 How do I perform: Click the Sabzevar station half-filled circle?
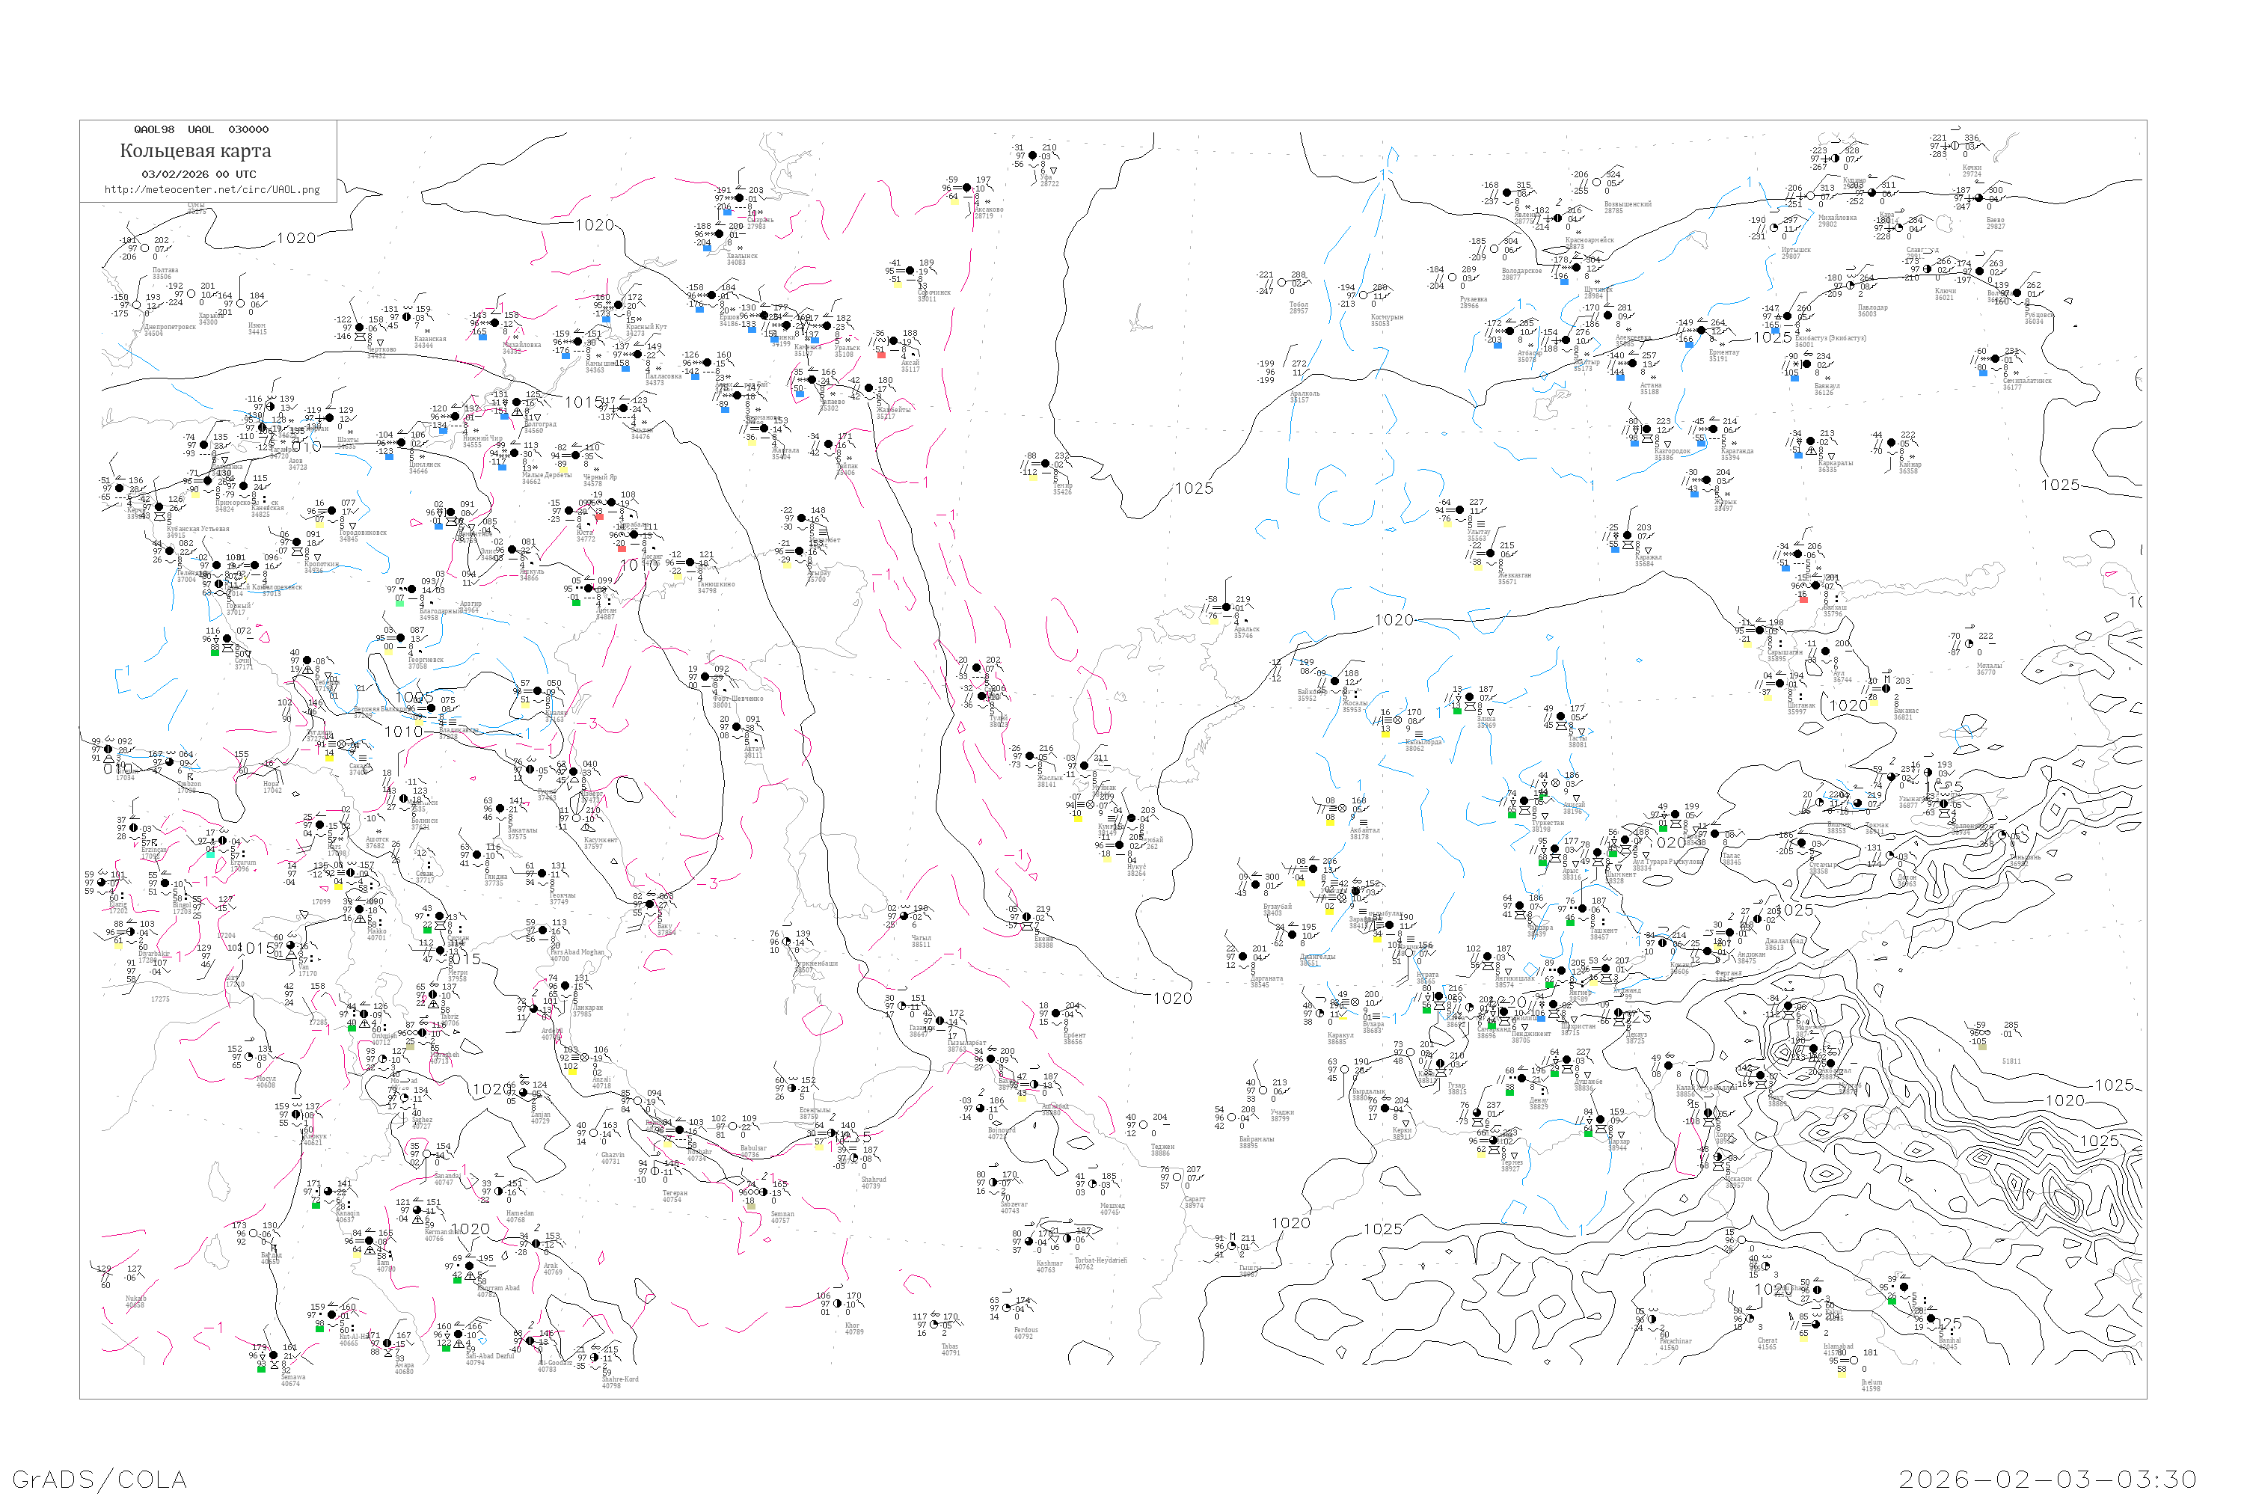pyautogui.click(x=993, y=1184)
